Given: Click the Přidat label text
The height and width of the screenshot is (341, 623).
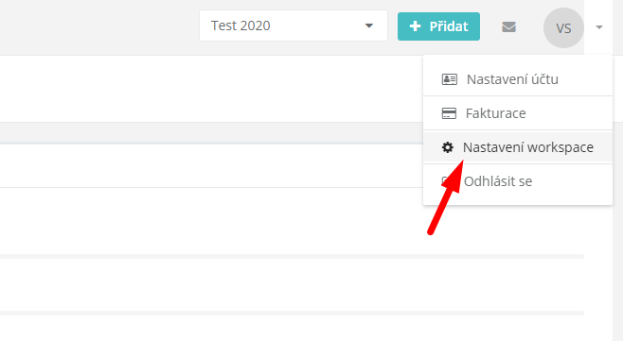Looking at the screenshot, I should [449, 26].
